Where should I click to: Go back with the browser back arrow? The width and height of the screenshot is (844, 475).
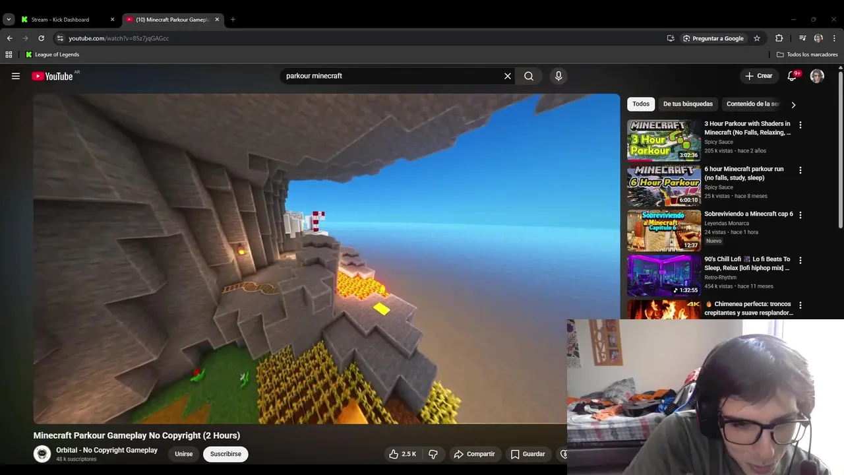pyautogui.click(x=9, y=38)
